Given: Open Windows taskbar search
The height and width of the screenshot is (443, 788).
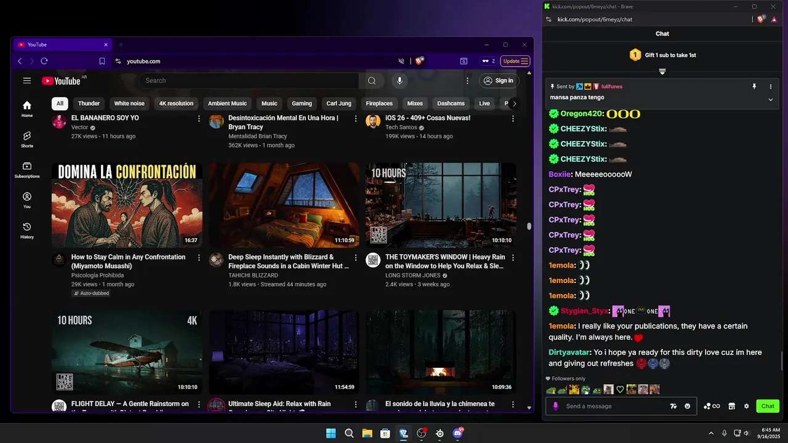Looking at the screenshot, I should (x=349, y=433).
